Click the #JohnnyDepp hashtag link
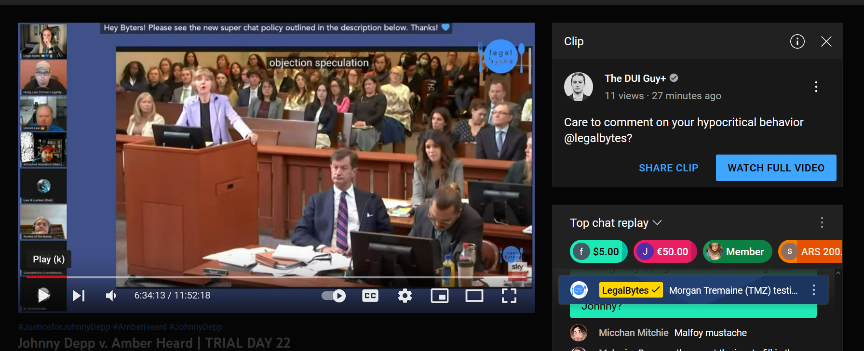The image size is (864, 351). (196, 327)
